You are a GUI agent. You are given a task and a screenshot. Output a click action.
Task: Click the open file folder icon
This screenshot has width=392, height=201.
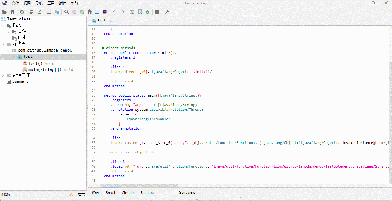click(x=4, y=12)
